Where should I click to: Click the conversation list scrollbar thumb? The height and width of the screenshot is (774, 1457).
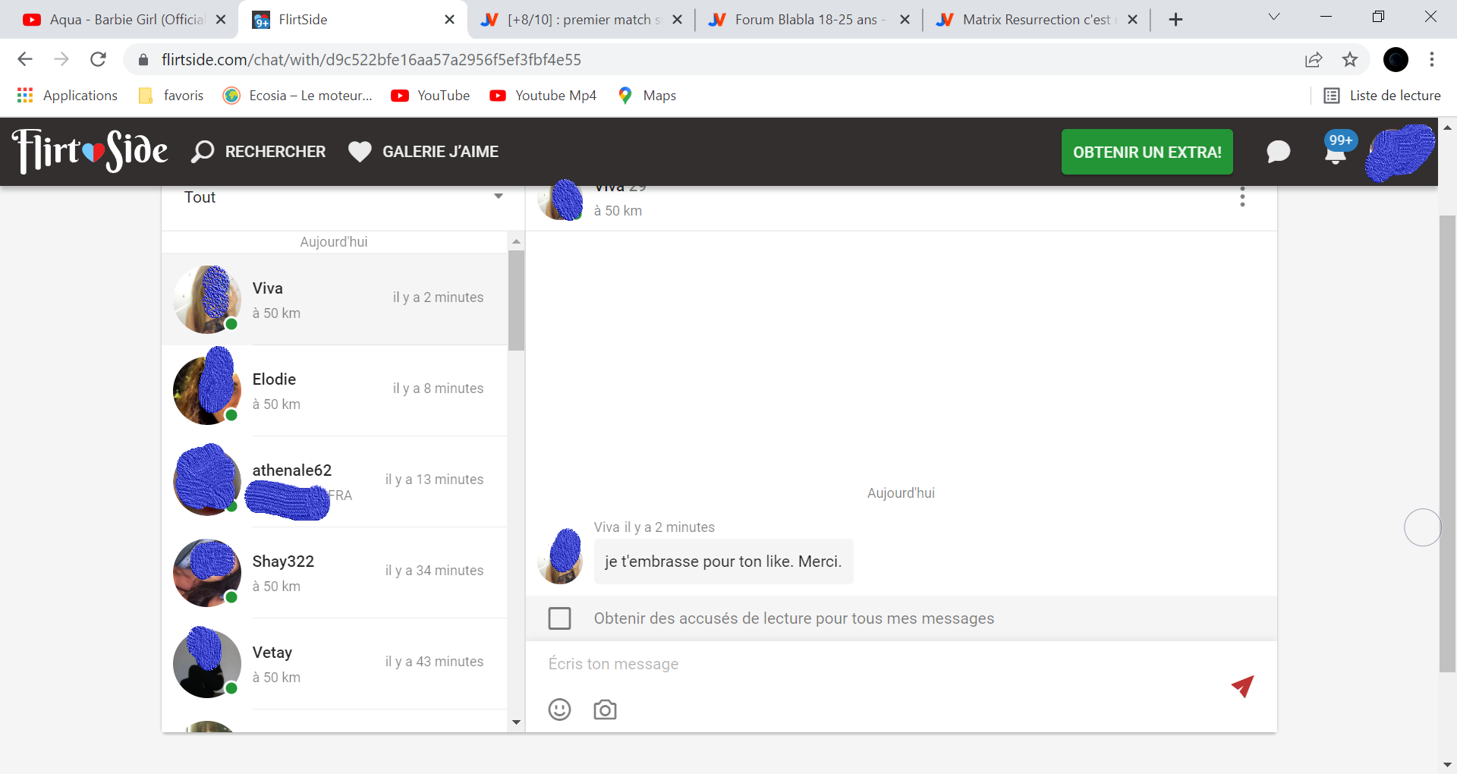[516, 300]
